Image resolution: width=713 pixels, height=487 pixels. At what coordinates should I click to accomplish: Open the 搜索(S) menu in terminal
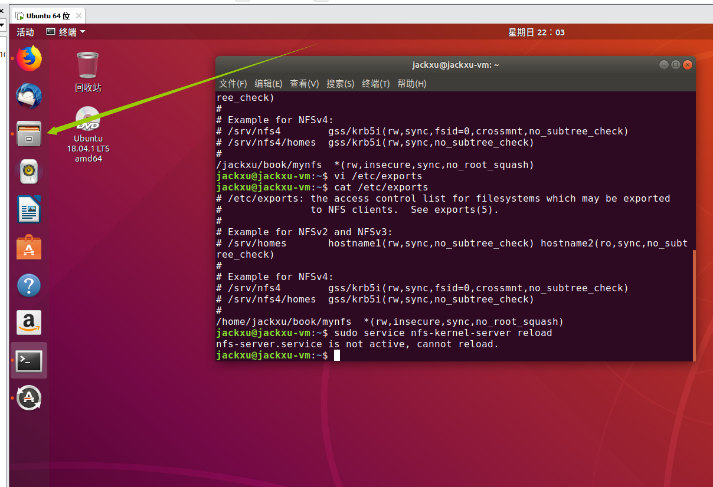point(341,84)
